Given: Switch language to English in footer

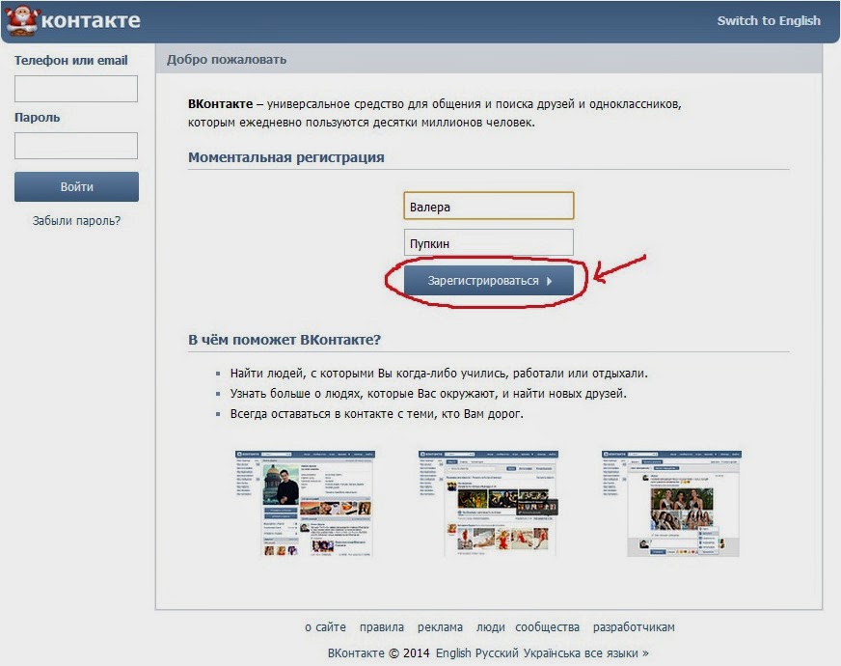Looking at the screenshot, I should 453,653.
